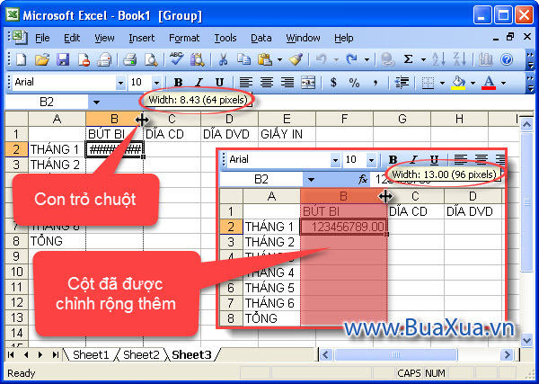Click the horizontal scrollbar thumb
The height and width of the screenshot is (384, 539).
pos(396,354)
